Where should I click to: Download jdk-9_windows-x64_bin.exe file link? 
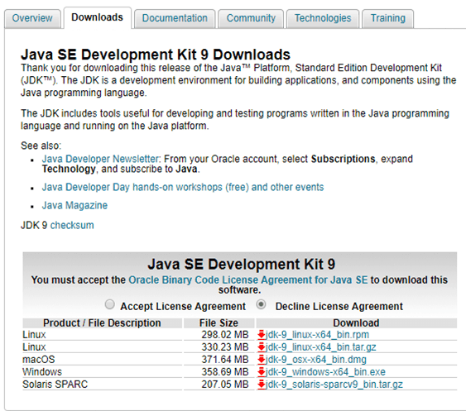325,372
